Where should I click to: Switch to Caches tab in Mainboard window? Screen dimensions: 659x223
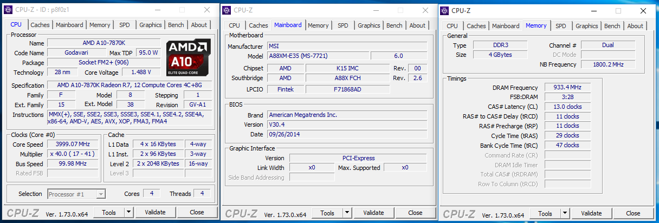pos(259,25)
